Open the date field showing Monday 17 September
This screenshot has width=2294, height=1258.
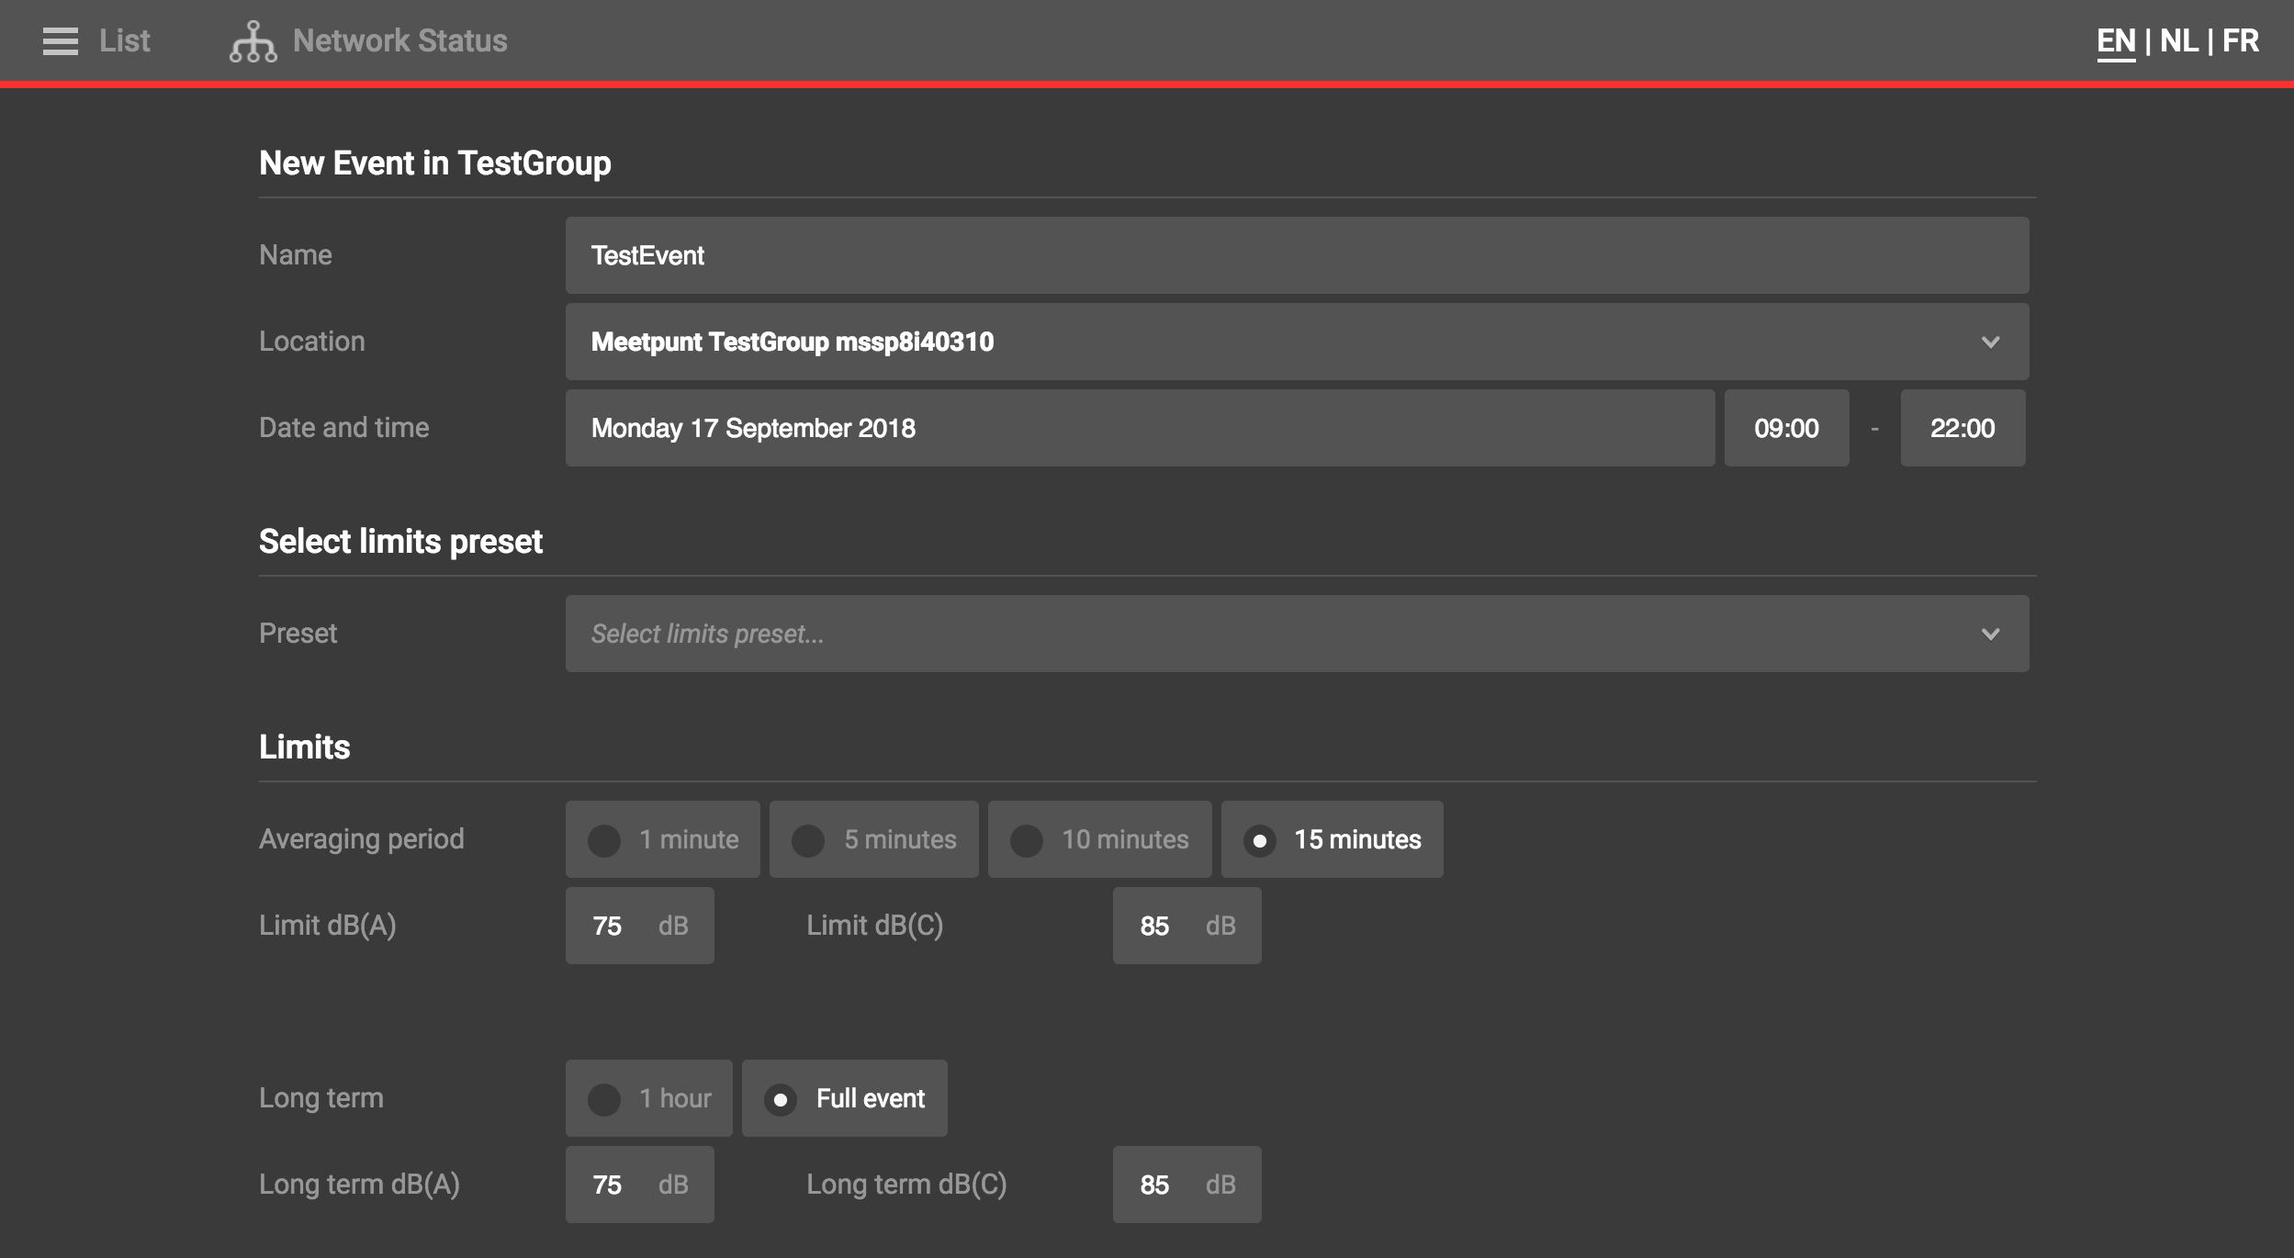coord(1137,427)
